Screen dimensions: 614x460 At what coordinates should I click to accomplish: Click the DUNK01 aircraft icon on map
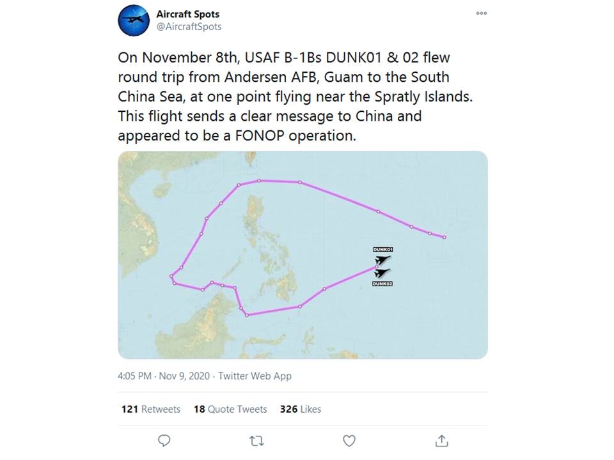pos(382,259)
